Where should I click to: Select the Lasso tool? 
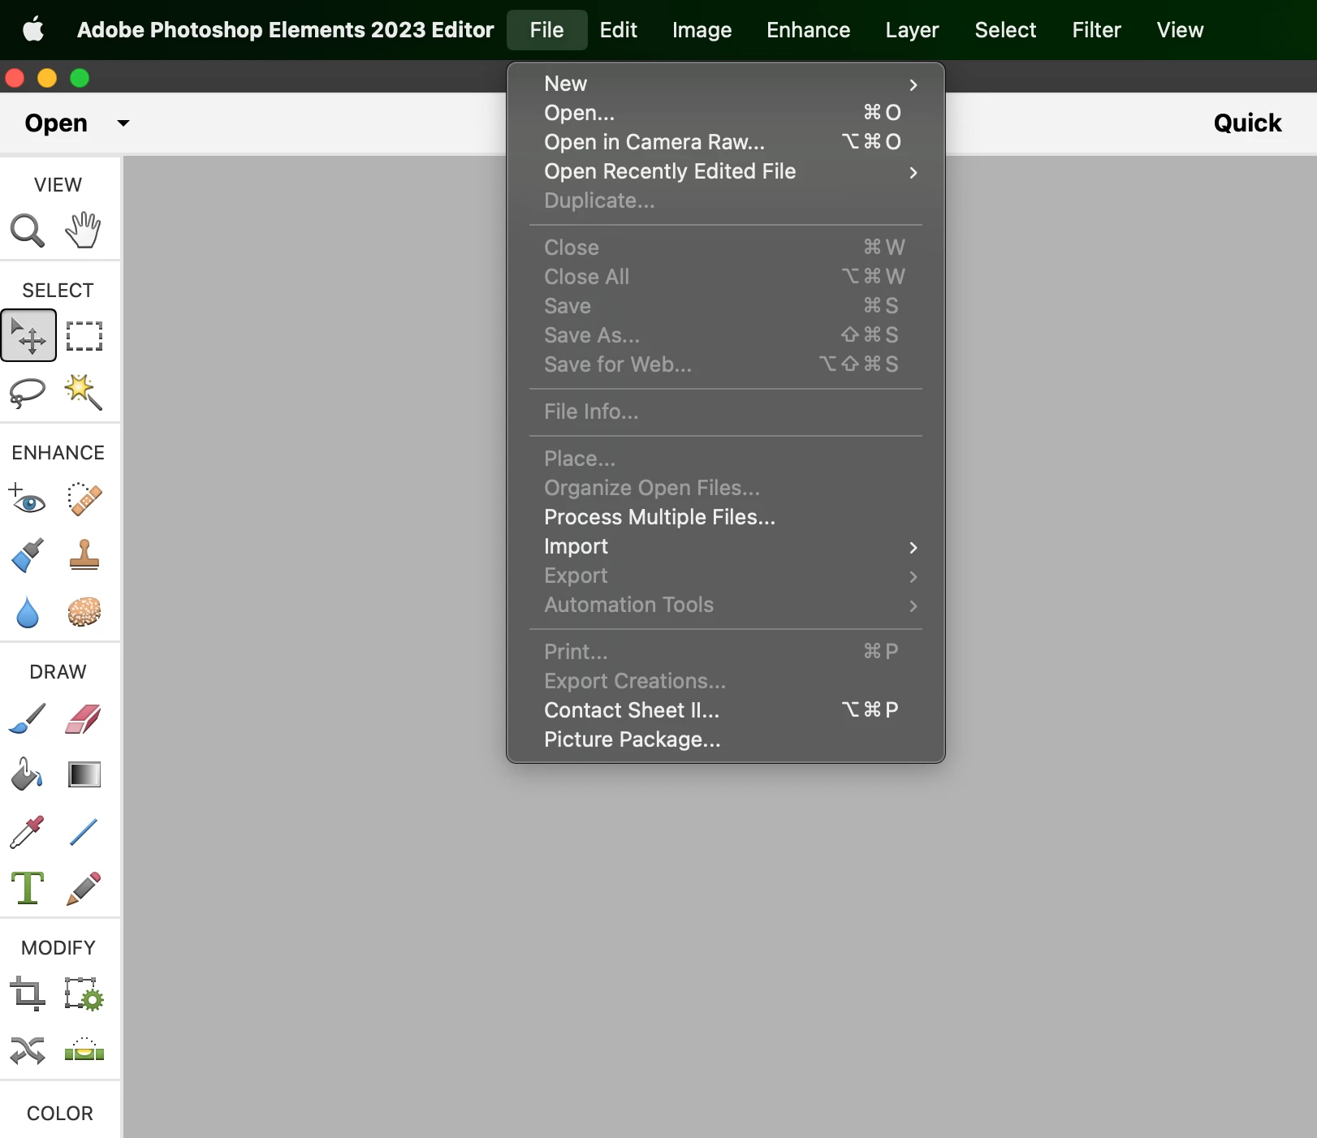point(28,393)
